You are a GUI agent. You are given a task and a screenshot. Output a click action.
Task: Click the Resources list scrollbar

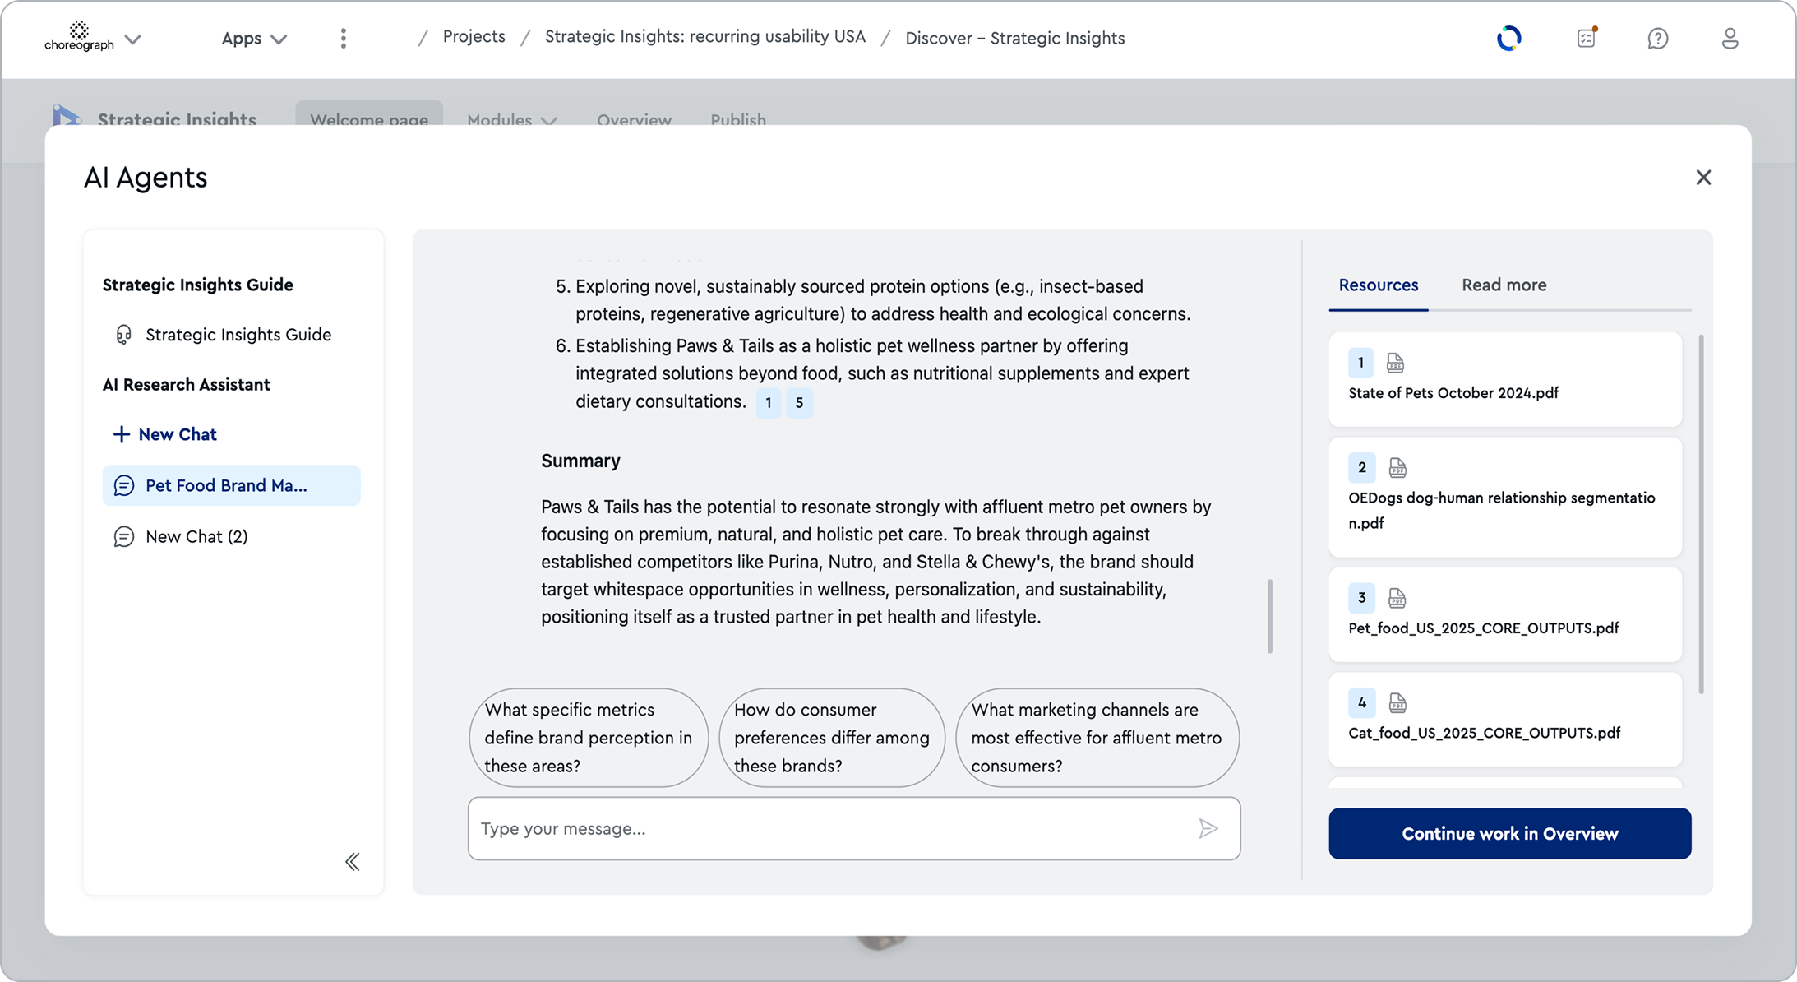tap(1701, 514)
